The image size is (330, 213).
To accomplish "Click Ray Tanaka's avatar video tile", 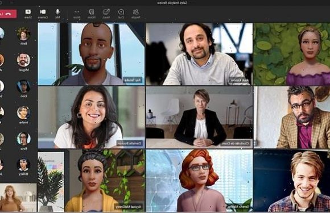I will (x=92, y=54).
